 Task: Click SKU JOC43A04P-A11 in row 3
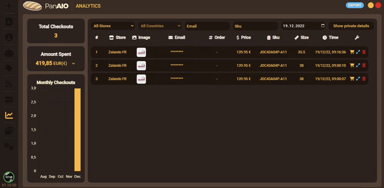273,79
